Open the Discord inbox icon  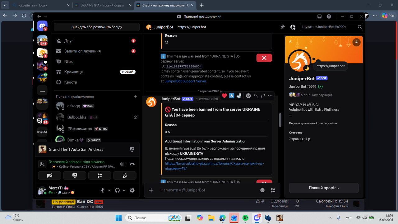pos(319,16)
